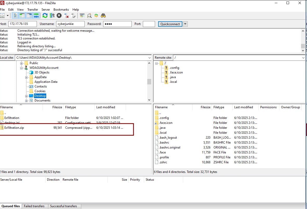This screenshot has width=307, height=209.
Task: Reconnect to the last used server
Action: (73, 15)
